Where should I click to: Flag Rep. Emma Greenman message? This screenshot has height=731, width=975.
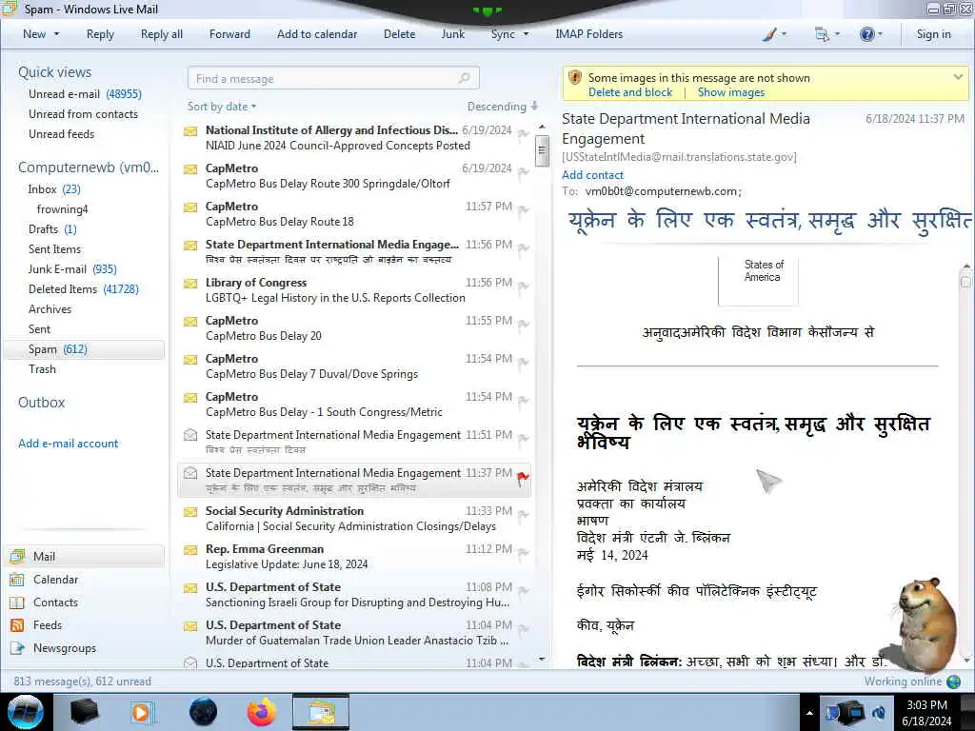[523, 553]
